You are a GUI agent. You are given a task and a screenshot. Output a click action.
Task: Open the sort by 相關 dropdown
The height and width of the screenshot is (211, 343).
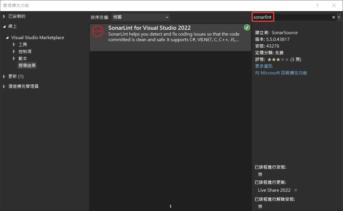point(140,17)
